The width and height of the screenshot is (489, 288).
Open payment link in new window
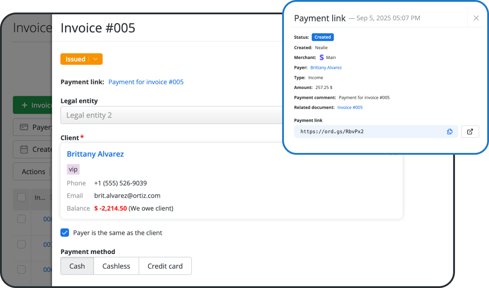470,131
